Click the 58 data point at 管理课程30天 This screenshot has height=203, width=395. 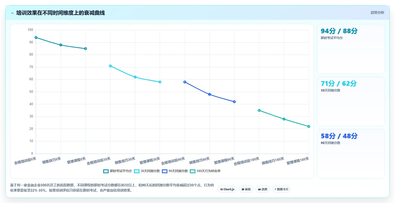pyautogui.click(x=160, y=82)
